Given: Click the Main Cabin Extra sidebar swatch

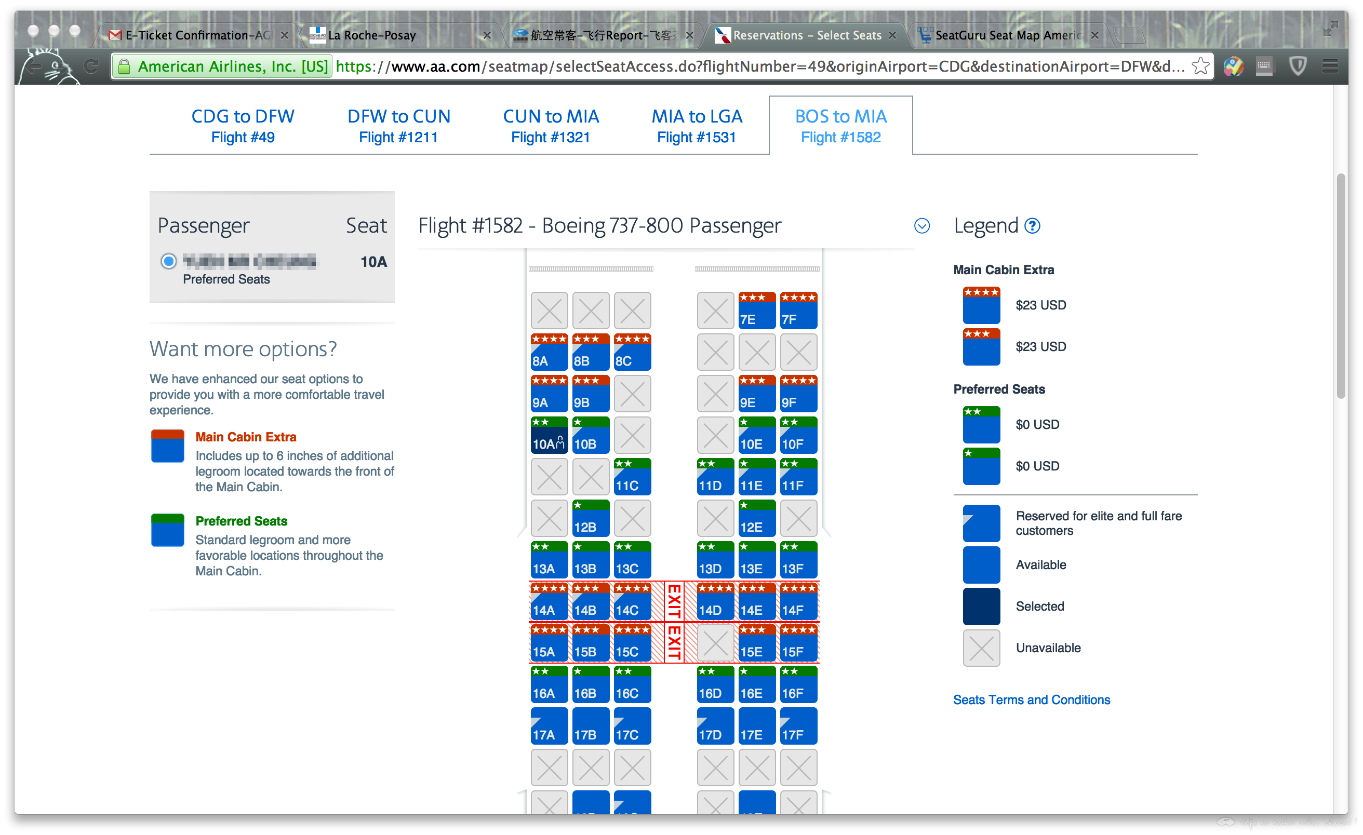Looking at the screenshot, I should [x=167, y=446].
